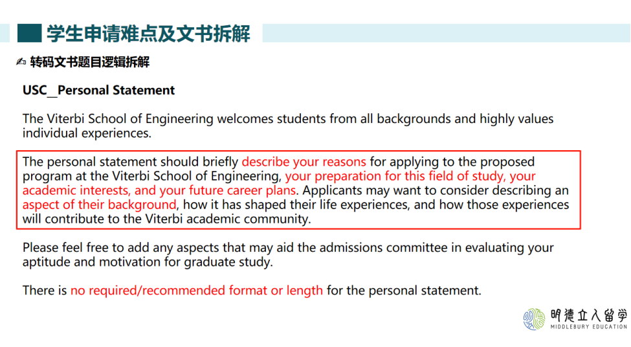Click the MIDDLEBURY EDUCATION caption

[588, 328]
